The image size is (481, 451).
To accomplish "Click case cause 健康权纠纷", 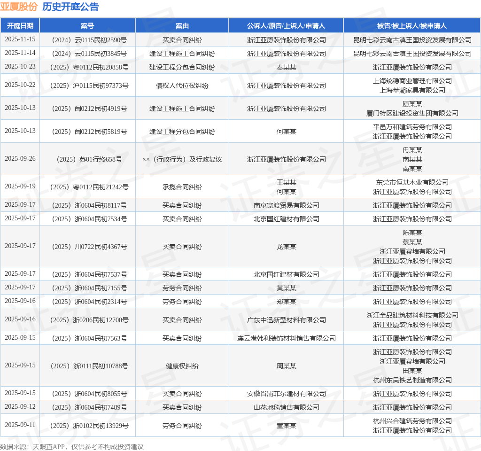I will (x=182, y=365).
